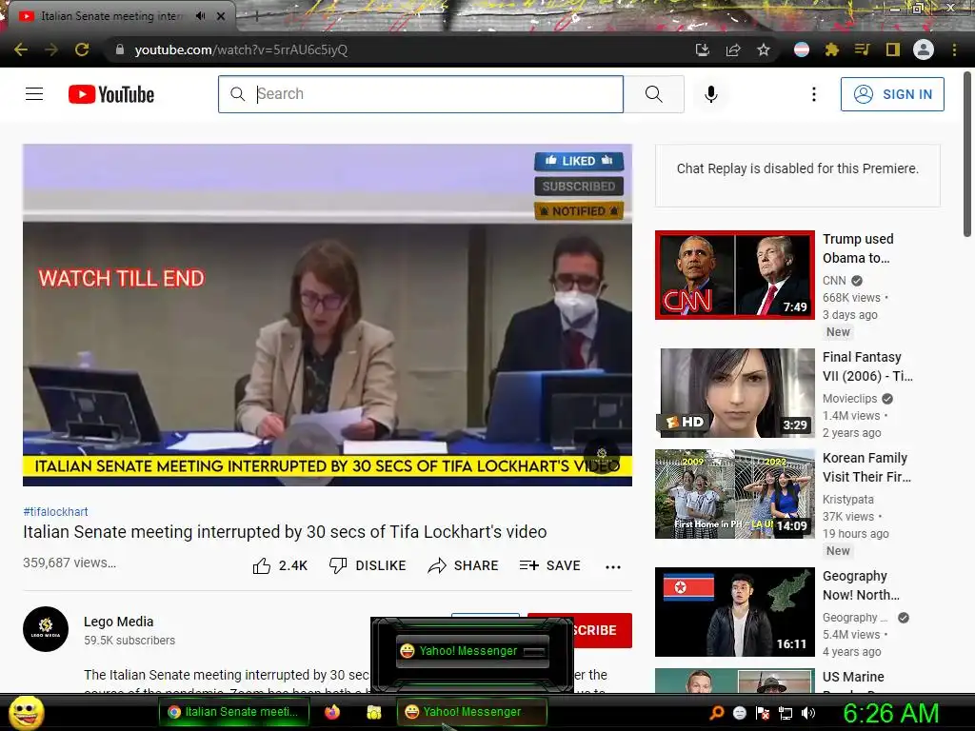Bookmark this page with the star icon
This screenshot has height=731, width=975.
pyautogui.click(x=764, y=49)
